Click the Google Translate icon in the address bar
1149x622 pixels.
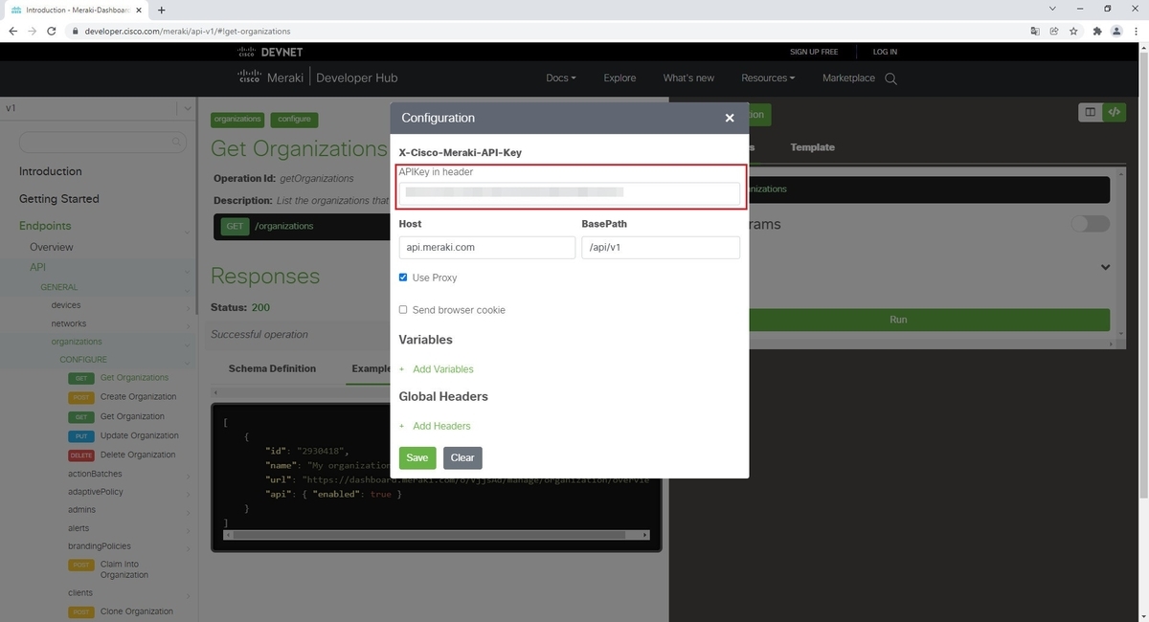point(1035,31)
